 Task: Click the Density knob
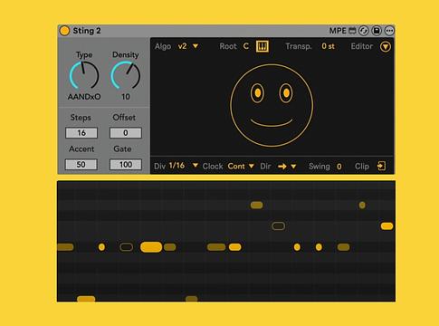click(x=126, y=76)
